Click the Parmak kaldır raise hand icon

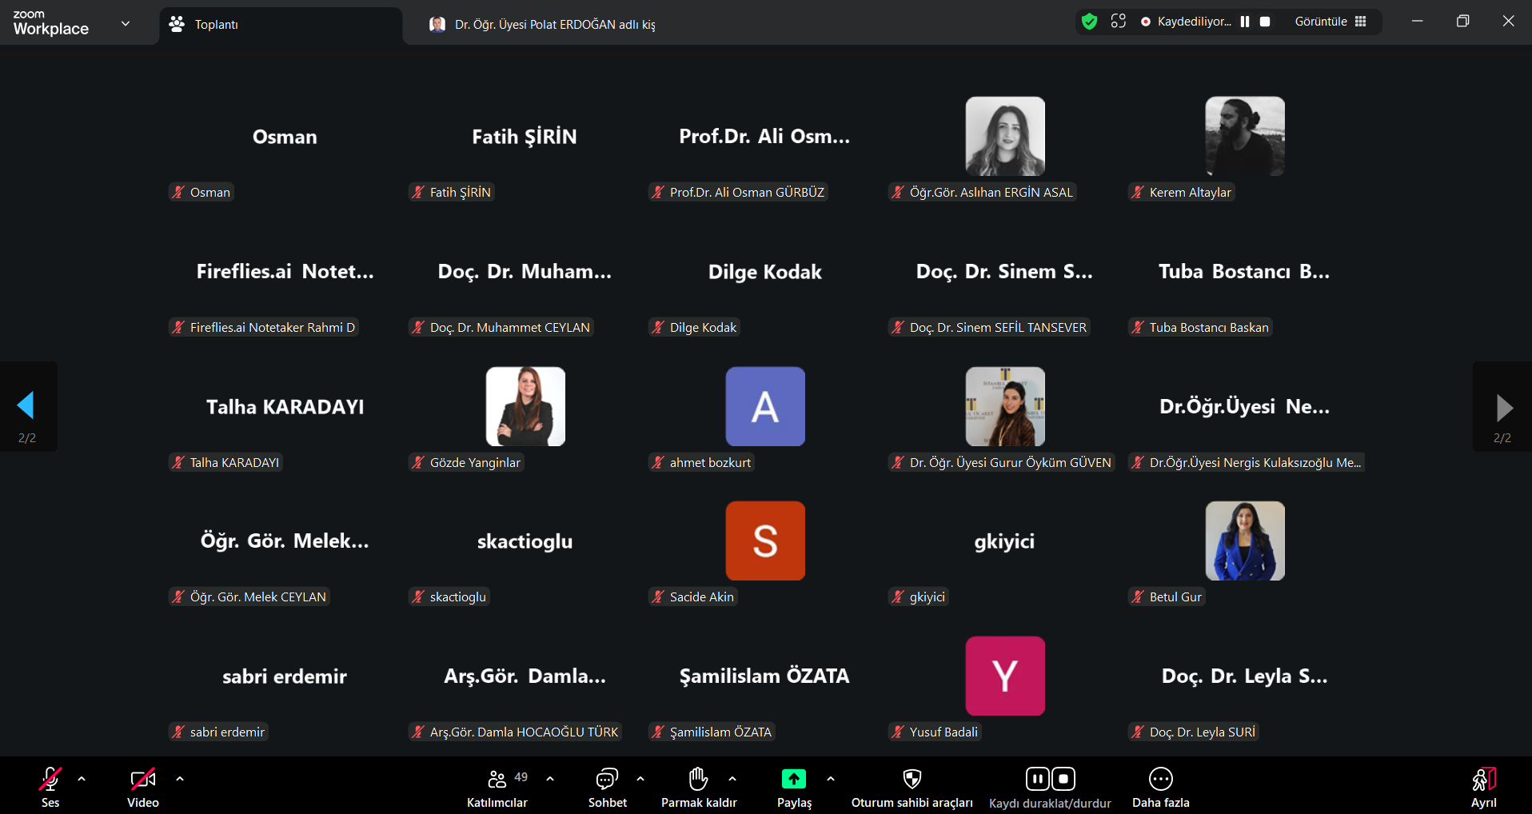click(698, 780)
